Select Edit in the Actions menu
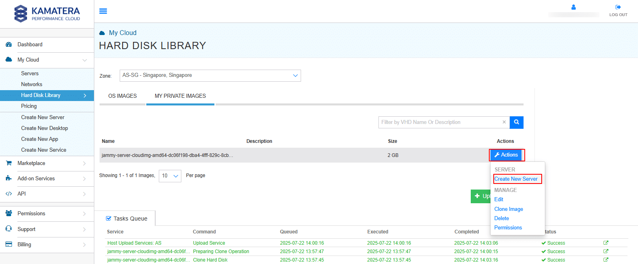Screen dimensions: 638x264 tap(499, 199)
